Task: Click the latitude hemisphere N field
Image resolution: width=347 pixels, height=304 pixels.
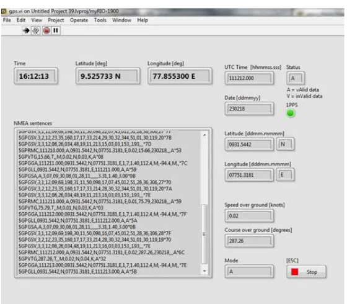Action: [x=285, y=144]
